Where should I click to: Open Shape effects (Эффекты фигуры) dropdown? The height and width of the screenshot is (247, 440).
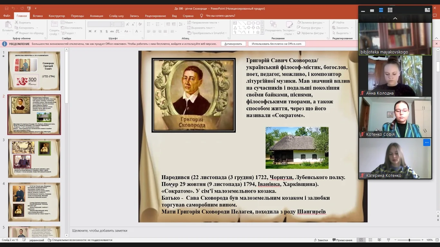pos(311,33)
